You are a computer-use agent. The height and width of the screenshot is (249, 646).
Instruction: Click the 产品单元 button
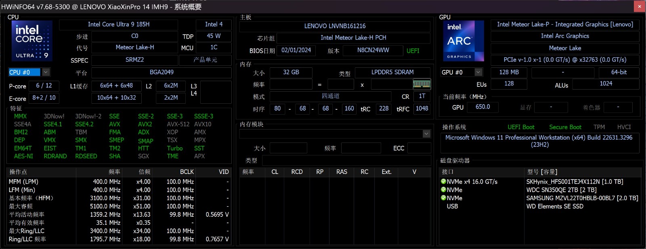(x=205, y=60)
